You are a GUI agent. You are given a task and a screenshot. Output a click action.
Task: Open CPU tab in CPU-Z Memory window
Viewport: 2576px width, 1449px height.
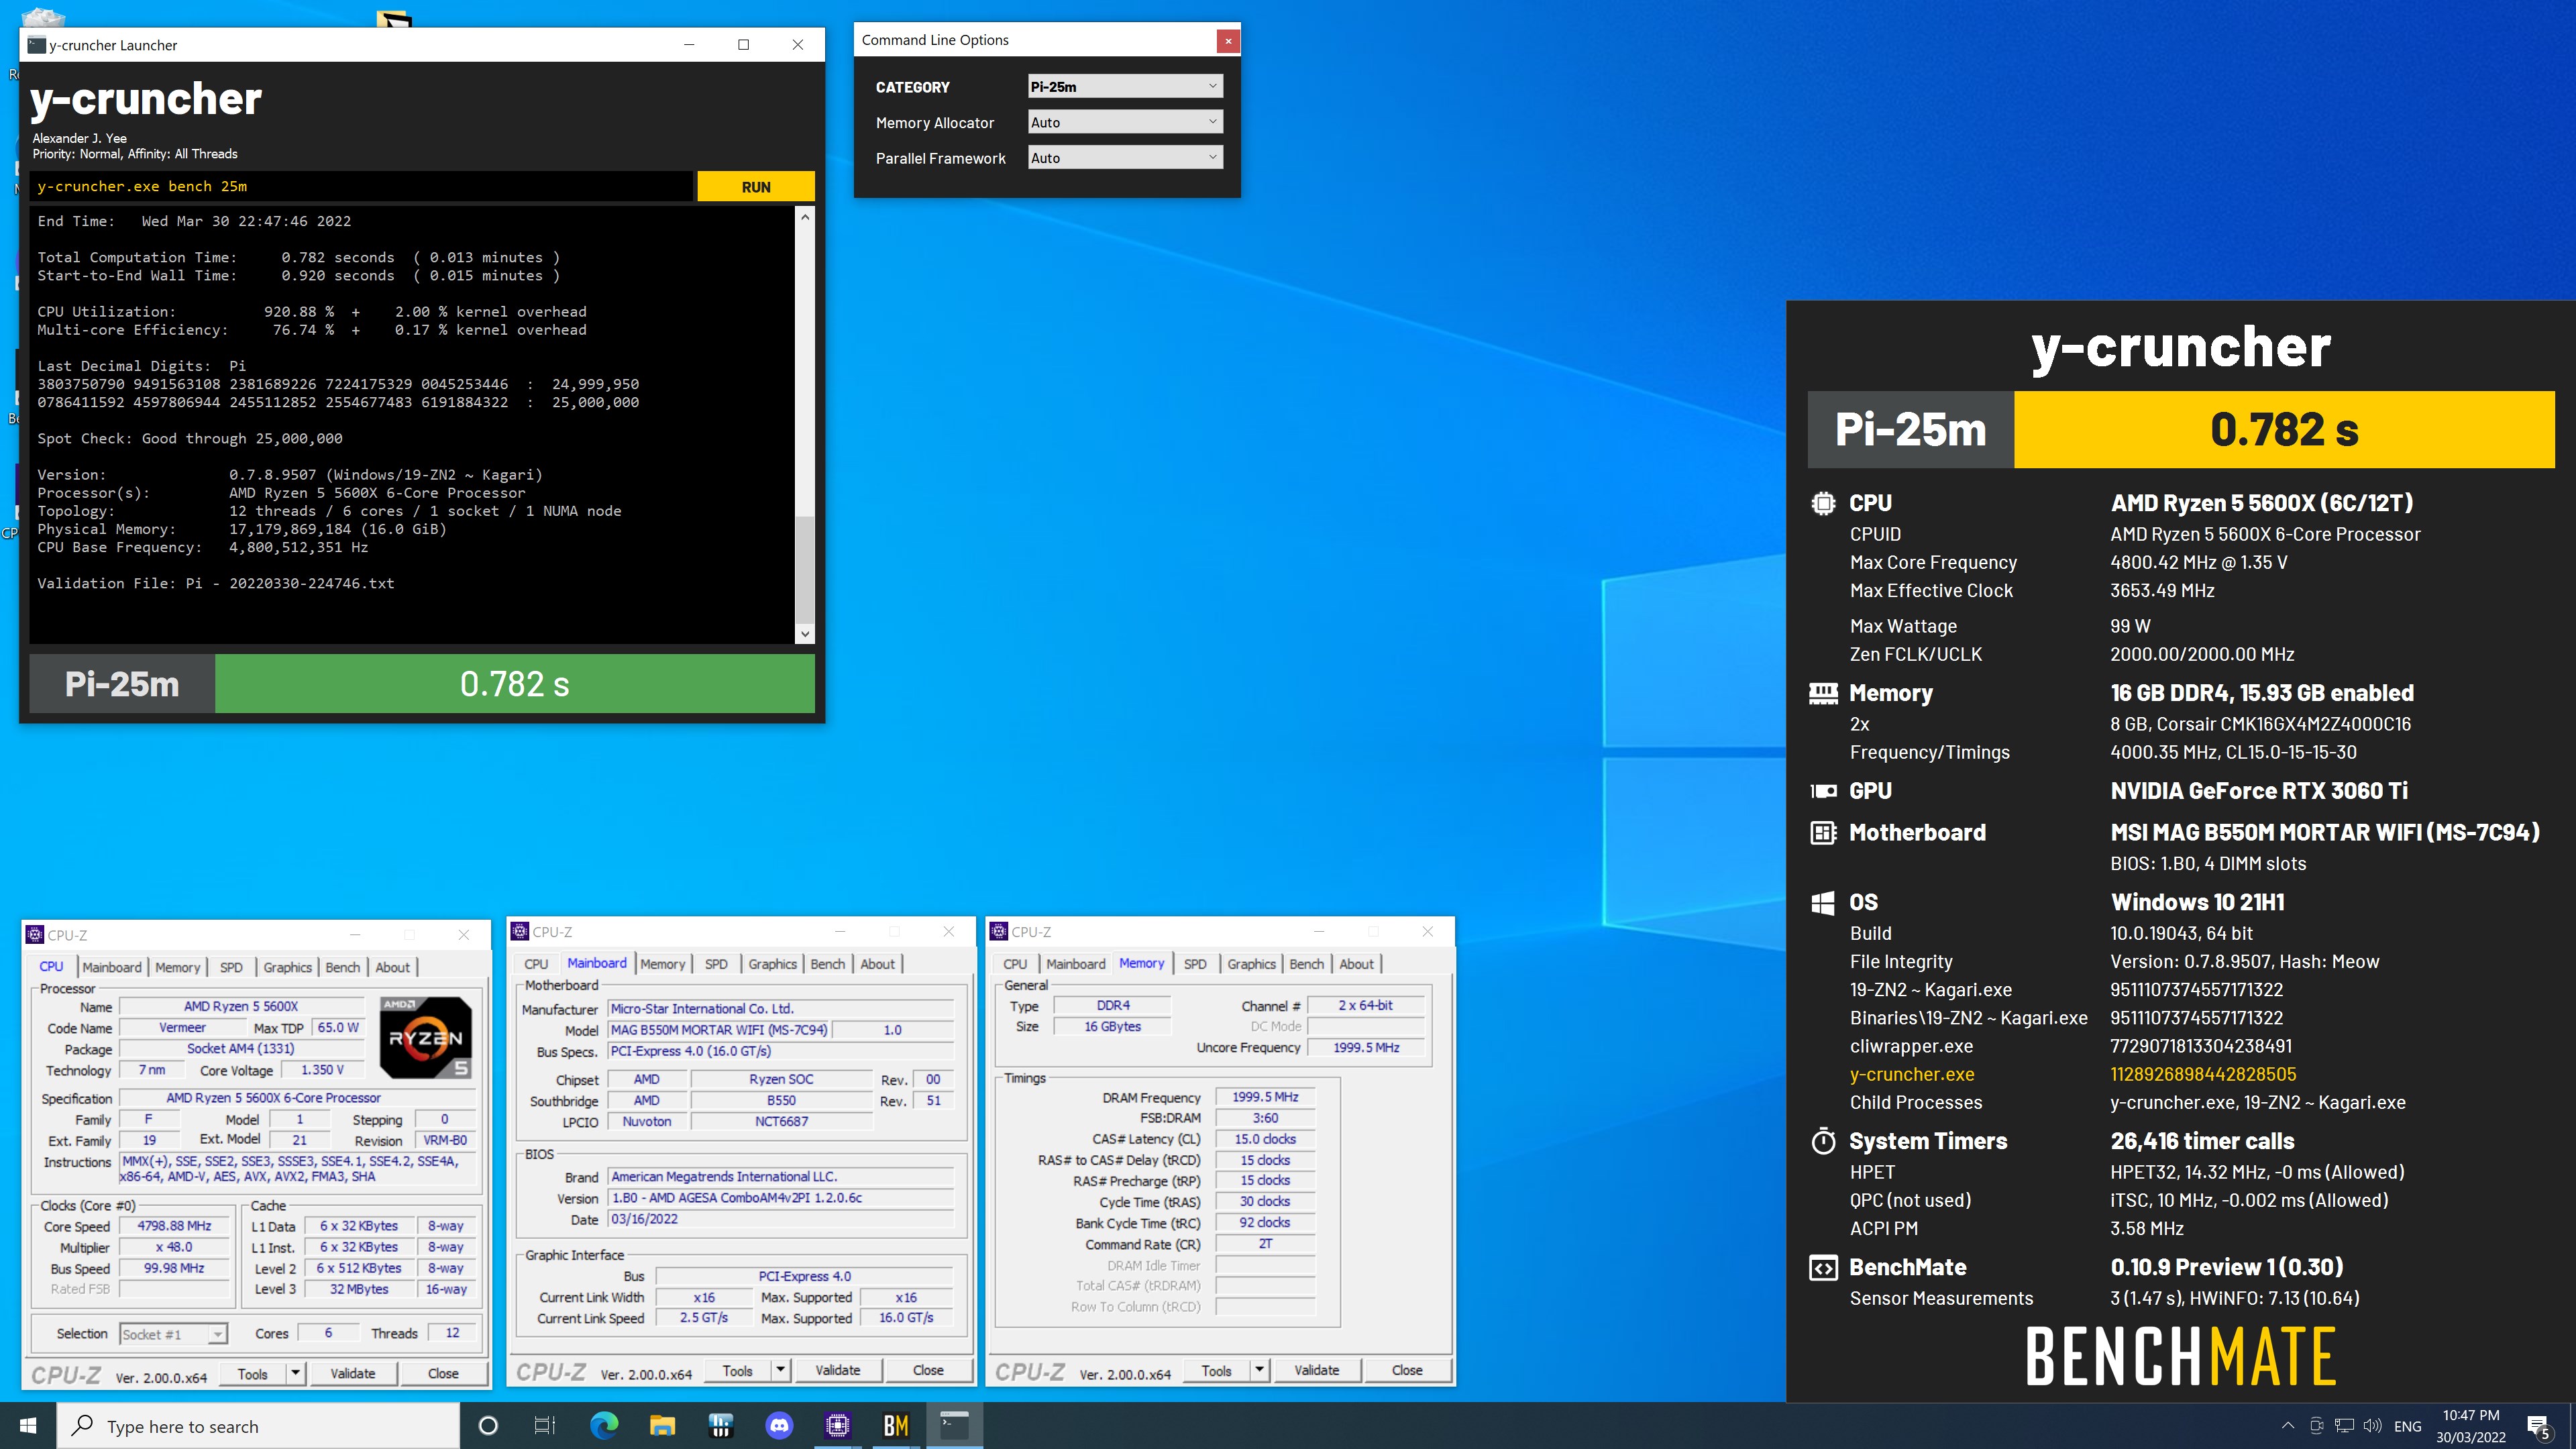1015,964
